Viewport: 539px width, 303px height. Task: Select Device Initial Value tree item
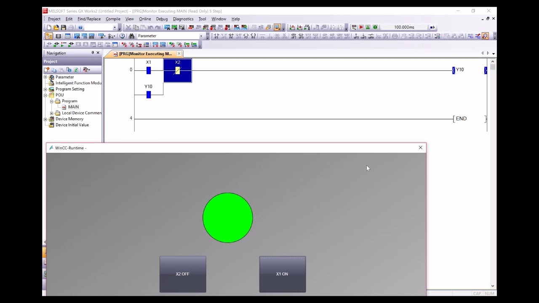(x=72, y=125)
